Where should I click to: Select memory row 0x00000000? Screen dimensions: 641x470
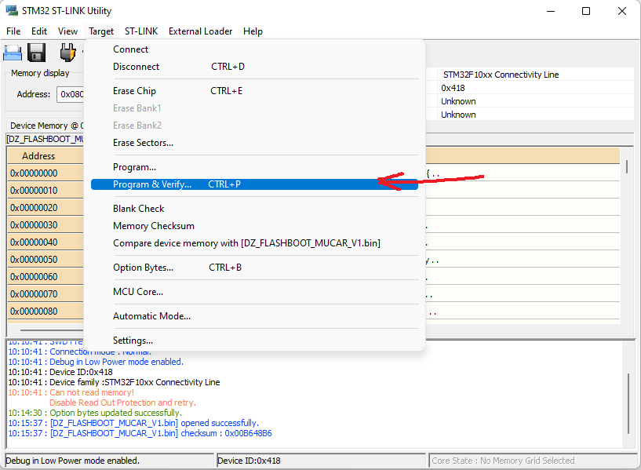[x=45, y=173]
